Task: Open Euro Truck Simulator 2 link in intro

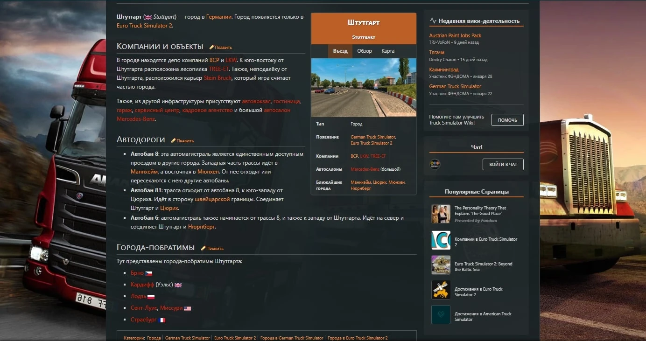Action: [144, 26]
